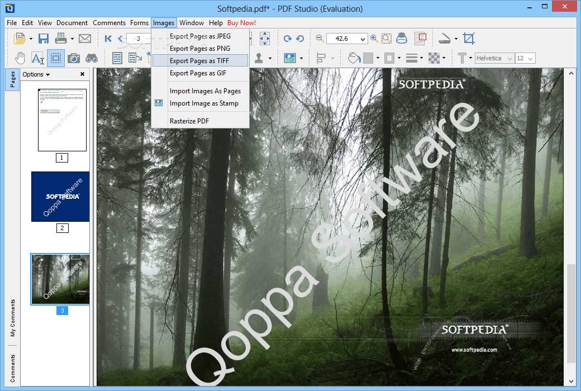Screen dimensions: 581x391
Task: Click the Open file folder icon
Action: tap(19, 39)
